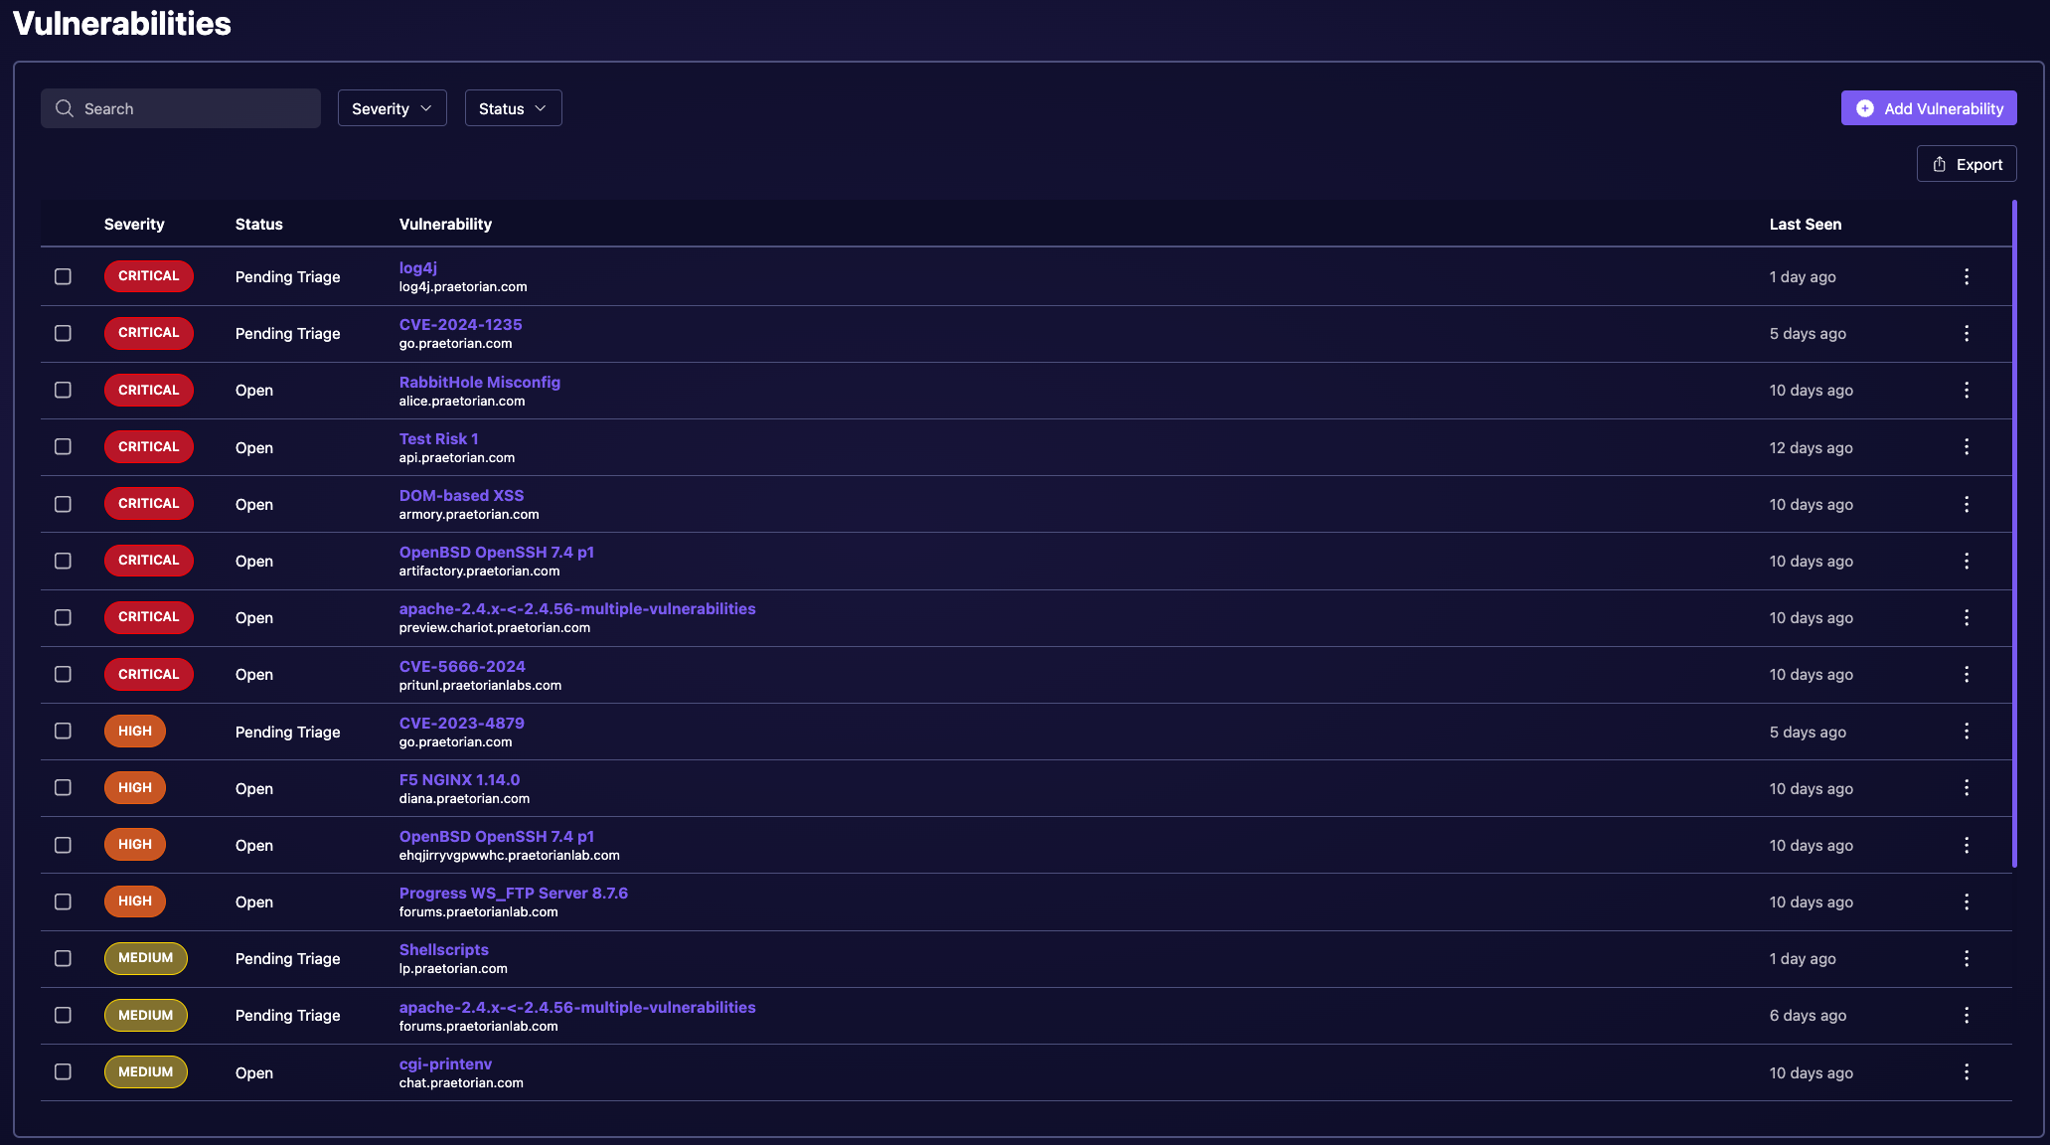Click the plus icon in Add Vulnerability
This screenshot has width=2050, height=1145.
pyautogui.click(x=1865, y=108)
